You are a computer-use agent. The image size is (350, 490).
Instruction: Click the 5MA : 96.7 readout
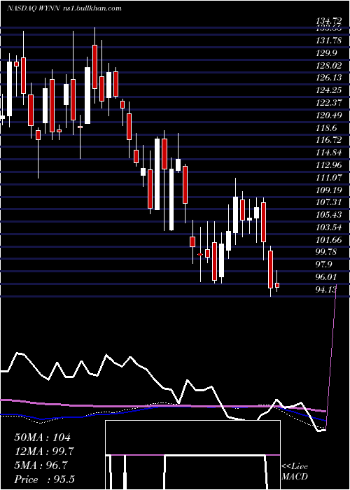pyautogui.click(x=41, y=465)
